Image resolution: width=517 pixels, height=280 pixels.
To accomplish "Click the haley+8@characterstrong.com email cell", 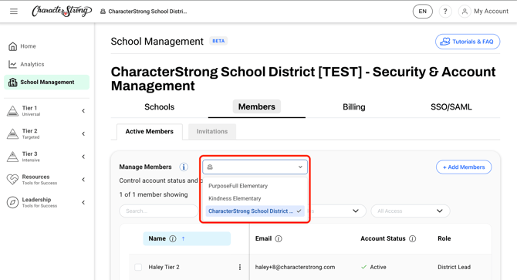I will tap(295, 267).
